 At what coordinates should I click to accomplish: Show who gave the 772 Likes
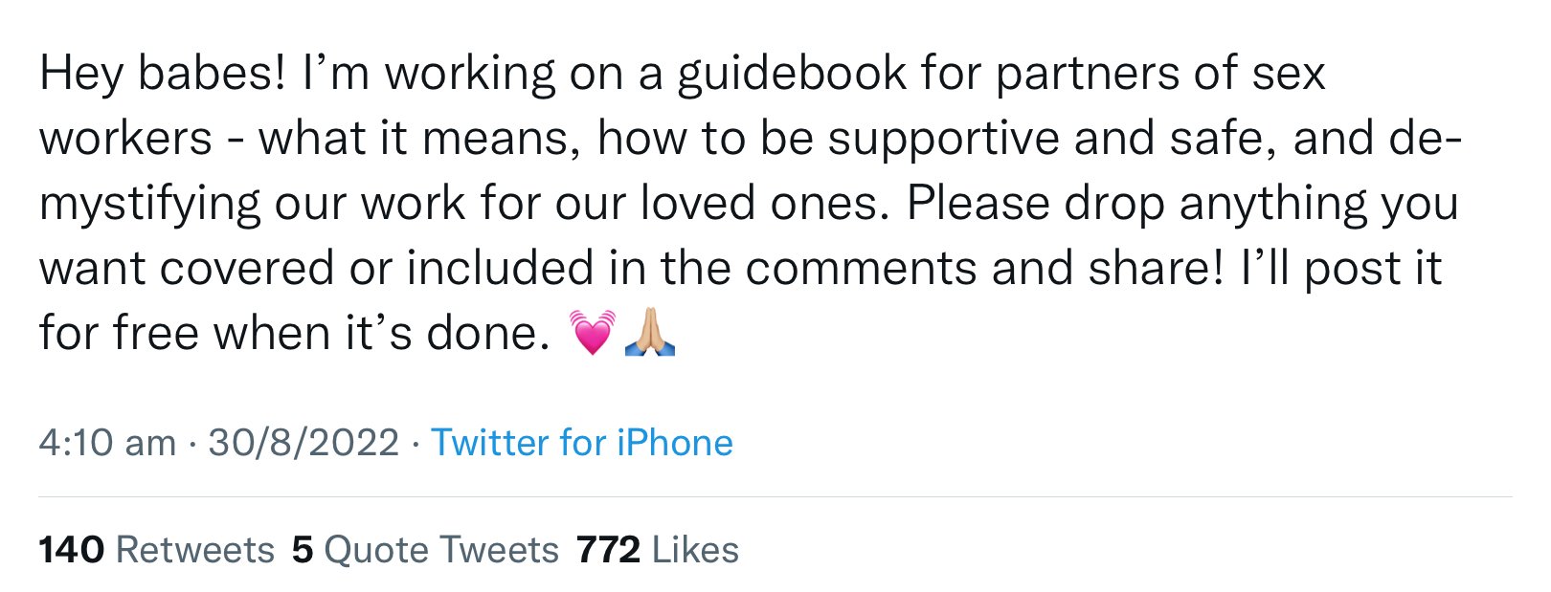pyautogui.click(x=658, y=550)
